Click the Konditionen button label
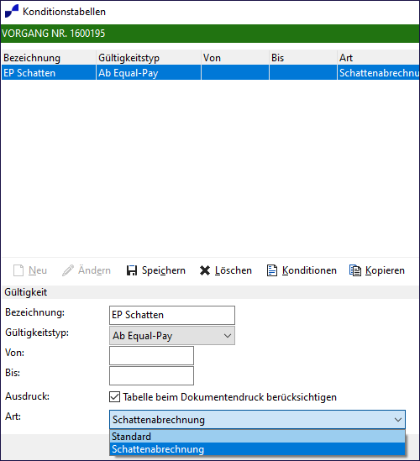Screen dimensions: 420x461 click(x=309, y=270)
